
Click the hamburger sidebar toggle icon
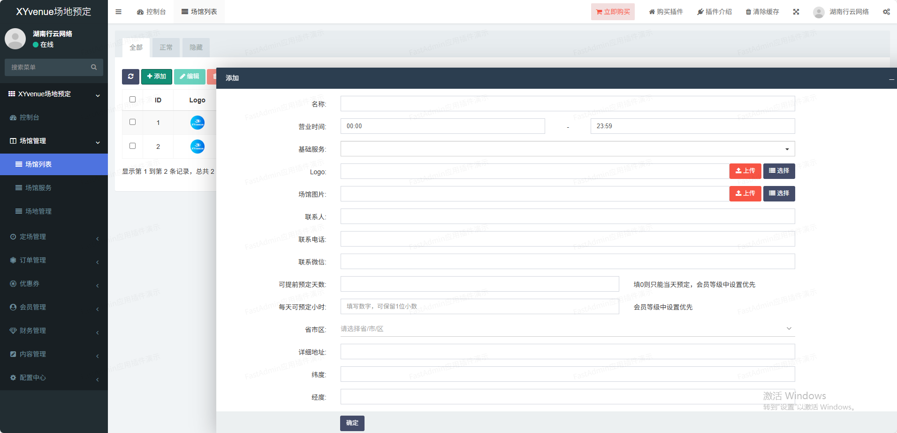118,12
